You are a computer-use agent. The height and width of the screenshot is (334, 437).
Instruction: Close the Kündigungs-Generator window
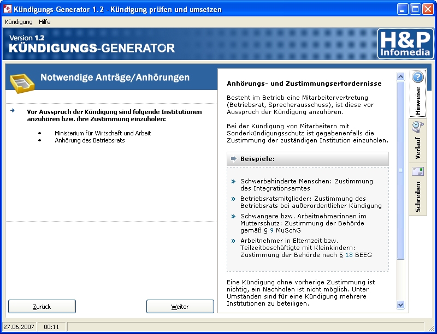click(428, 9)
